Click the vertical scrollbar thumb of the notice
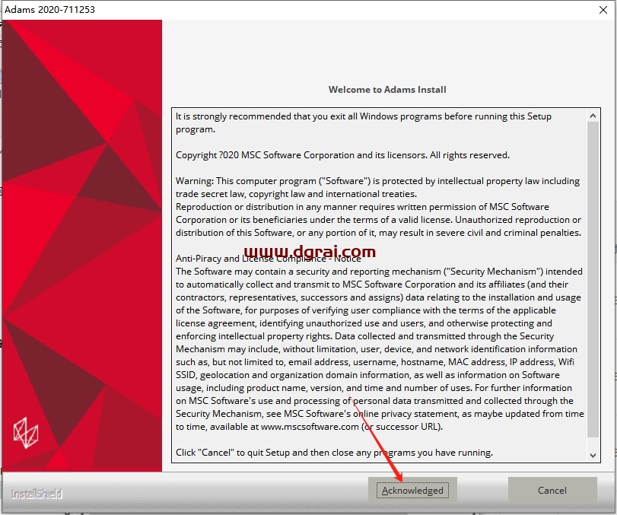617x515 pixels. tap(593, 279)
